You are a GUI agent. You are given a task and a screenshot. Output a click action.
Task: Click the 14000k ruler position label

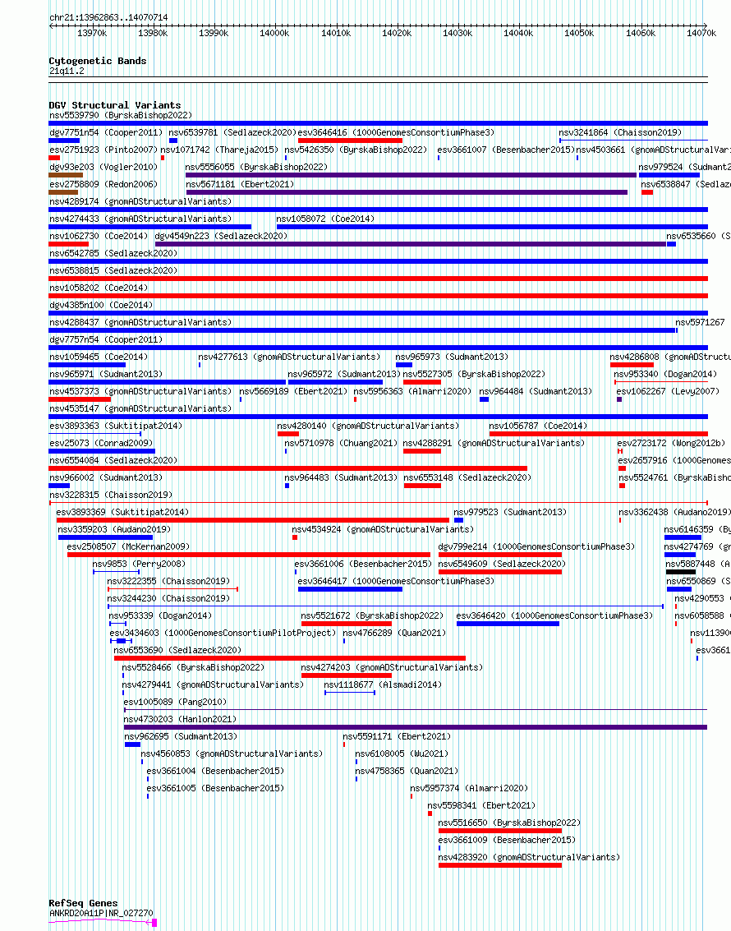(x=274, y=33)
